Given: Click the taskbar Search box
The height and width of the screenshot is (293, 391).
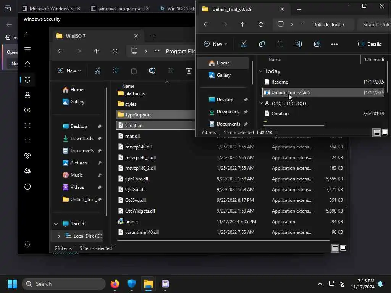Looking at the screenshot, I should (64, 284).
